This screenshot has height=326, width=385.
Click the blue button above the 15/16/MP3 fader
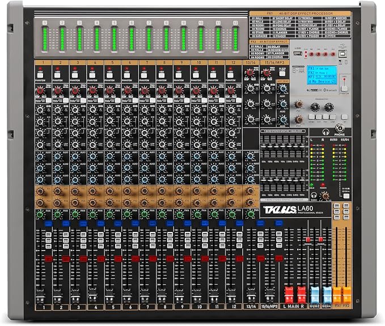click(x=278, y=223)
